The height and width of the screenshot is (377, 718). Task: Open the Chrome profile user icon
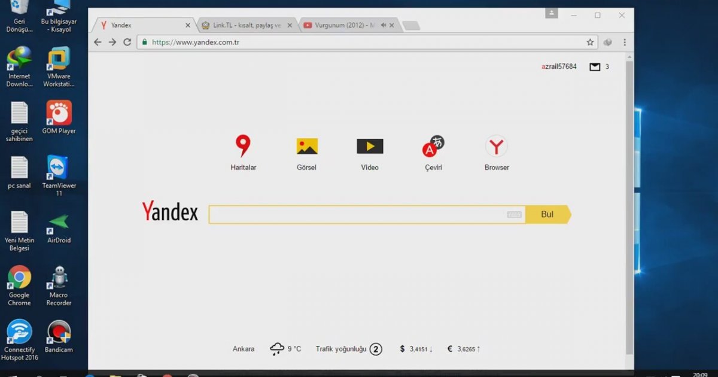(551, 13)
